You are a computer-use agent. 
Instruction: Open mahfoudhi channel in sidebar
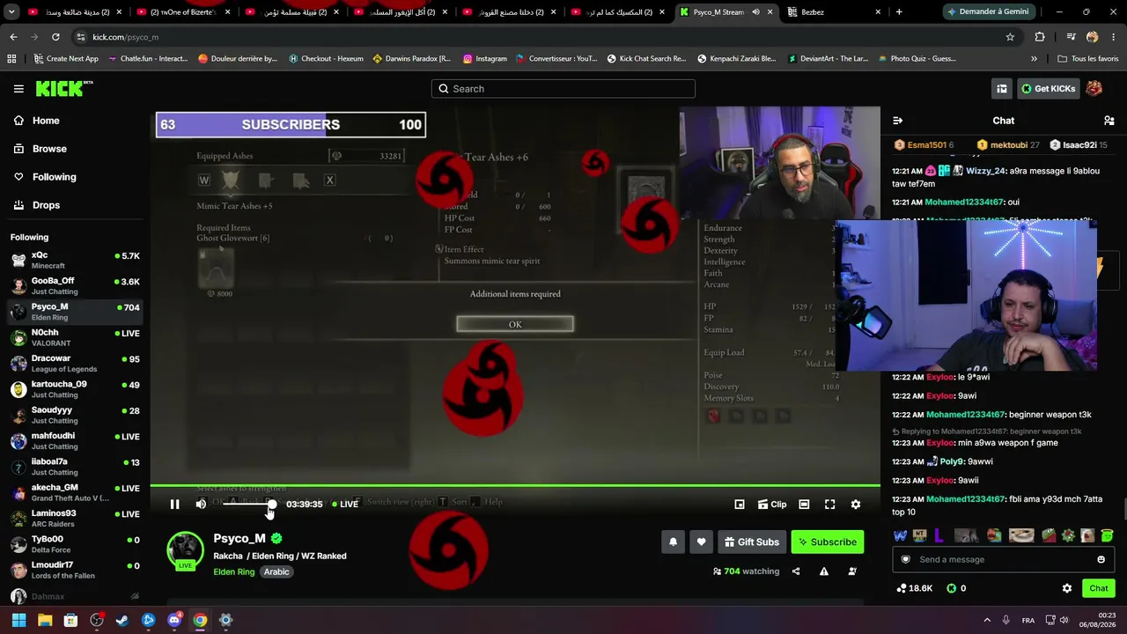[75, 440]
